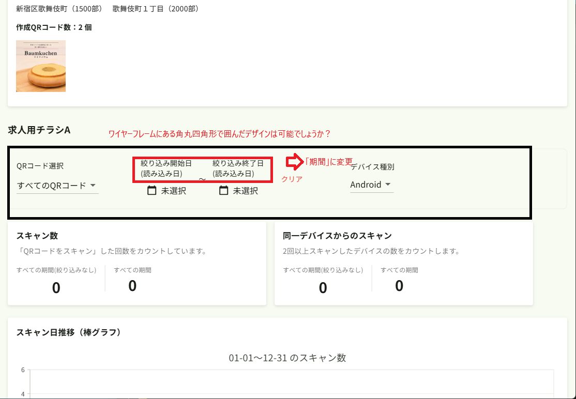Click the 2回以上スキャンしたデバイス description
The width and height of the screenshot is (576, 399).
tap(371, 251)
